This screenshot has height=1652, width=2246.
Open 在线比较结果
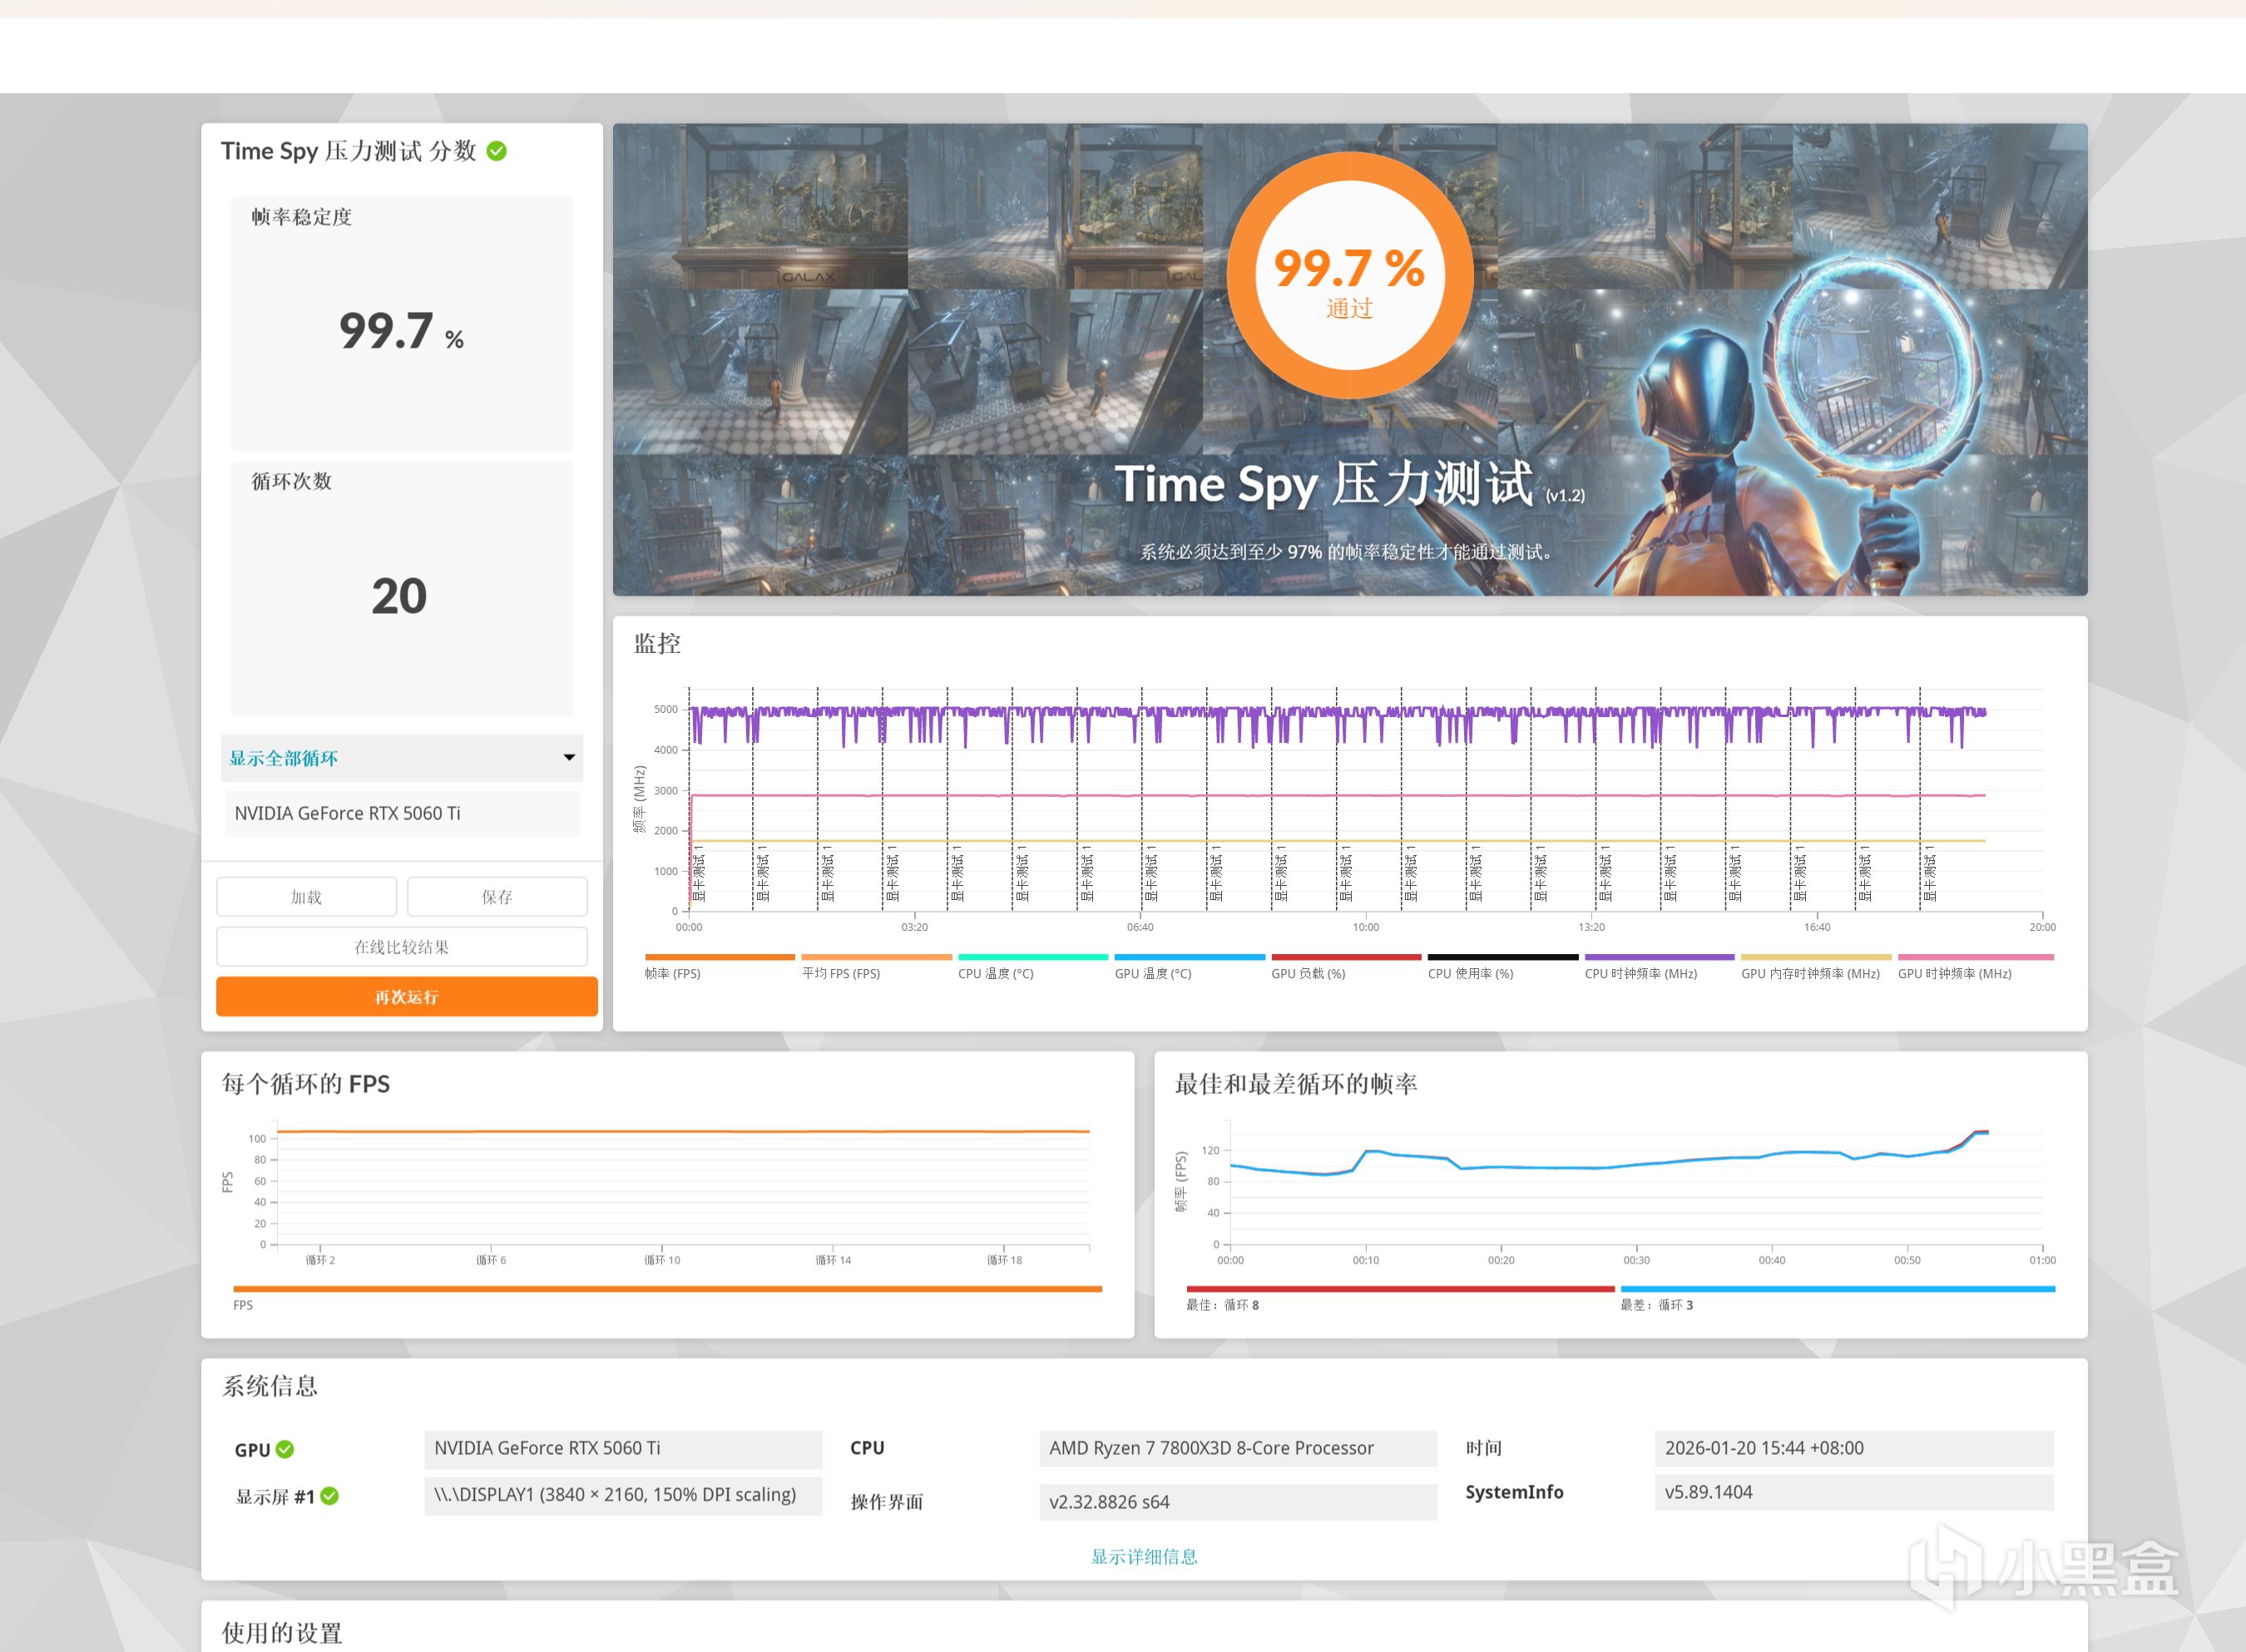[401, 946]
